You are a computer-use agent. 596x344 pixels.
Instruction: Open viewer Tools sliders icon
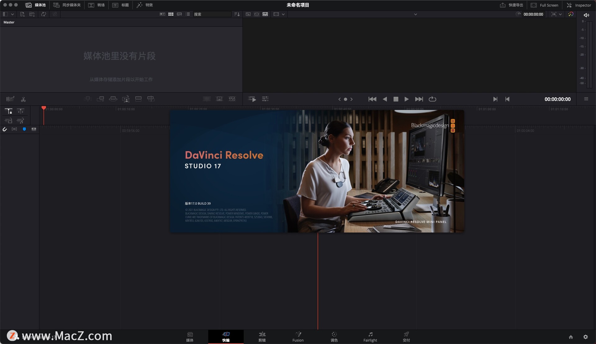265,99
